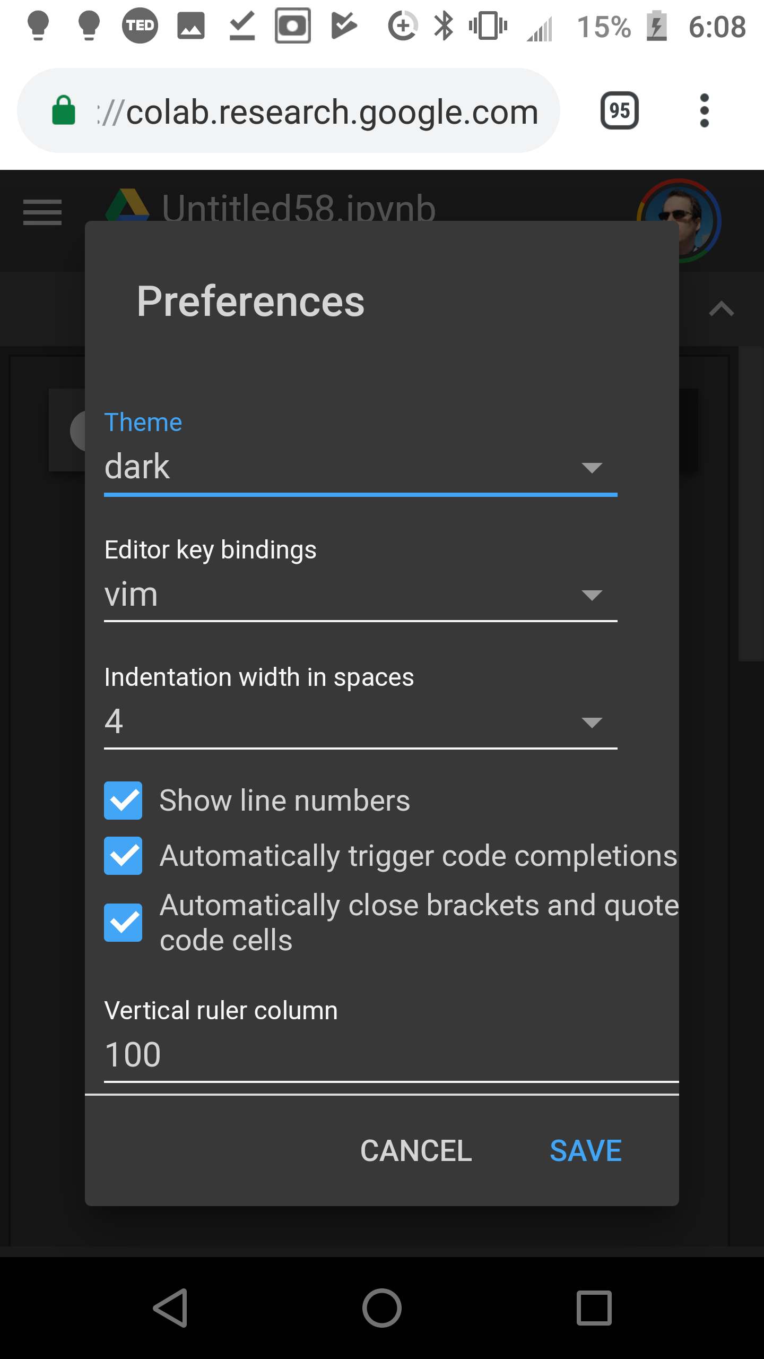Tap the TED notification icon
The image size is (764, 1359).
pyautogui.click(x=140, y=25)
